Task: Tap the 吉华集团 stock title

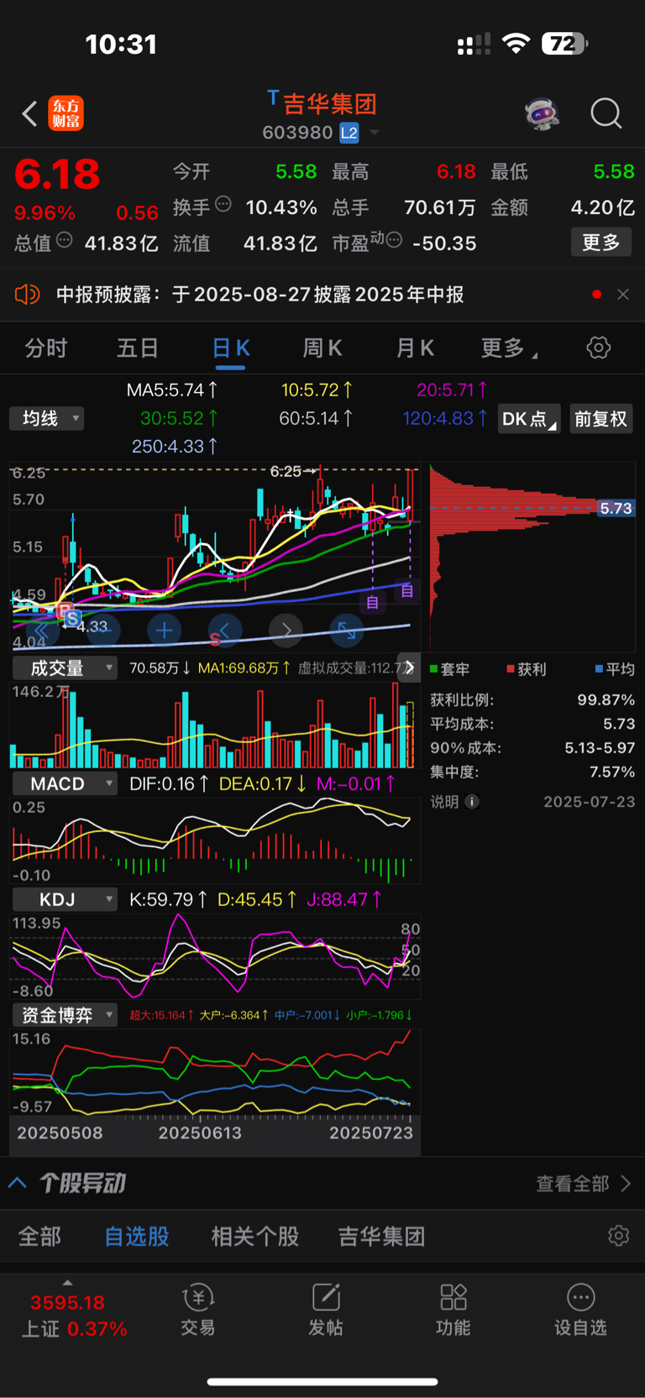Action: tap(329, 104)
